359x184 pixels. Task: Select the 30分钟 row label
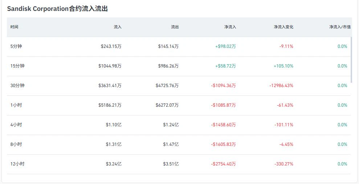pos(17,86)
